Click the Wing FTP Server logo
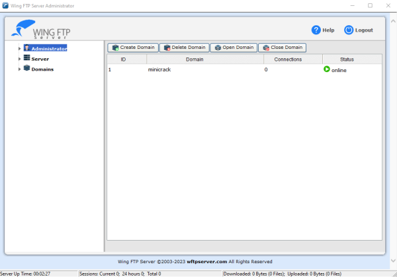Viewport: 397px width, 277px height. 41,29
